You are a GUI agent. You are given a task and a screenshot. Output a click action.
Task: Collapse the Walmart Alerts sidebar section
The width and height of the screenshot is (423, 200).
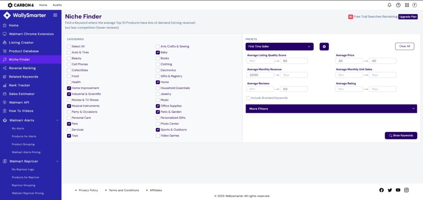click(57, 120)
